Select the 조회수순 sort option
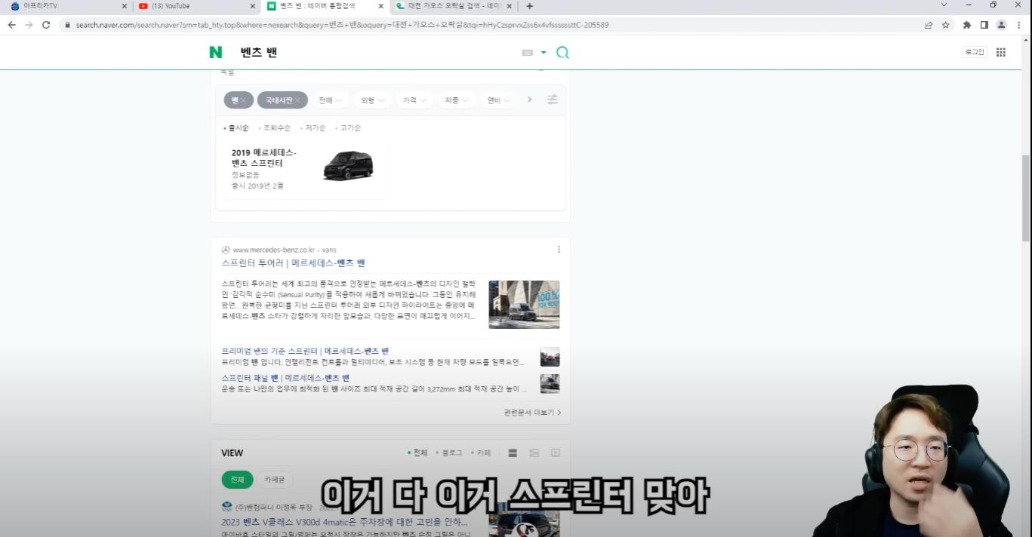The height and width of the screenshot is (537, 1032). (x=276, y=128)
